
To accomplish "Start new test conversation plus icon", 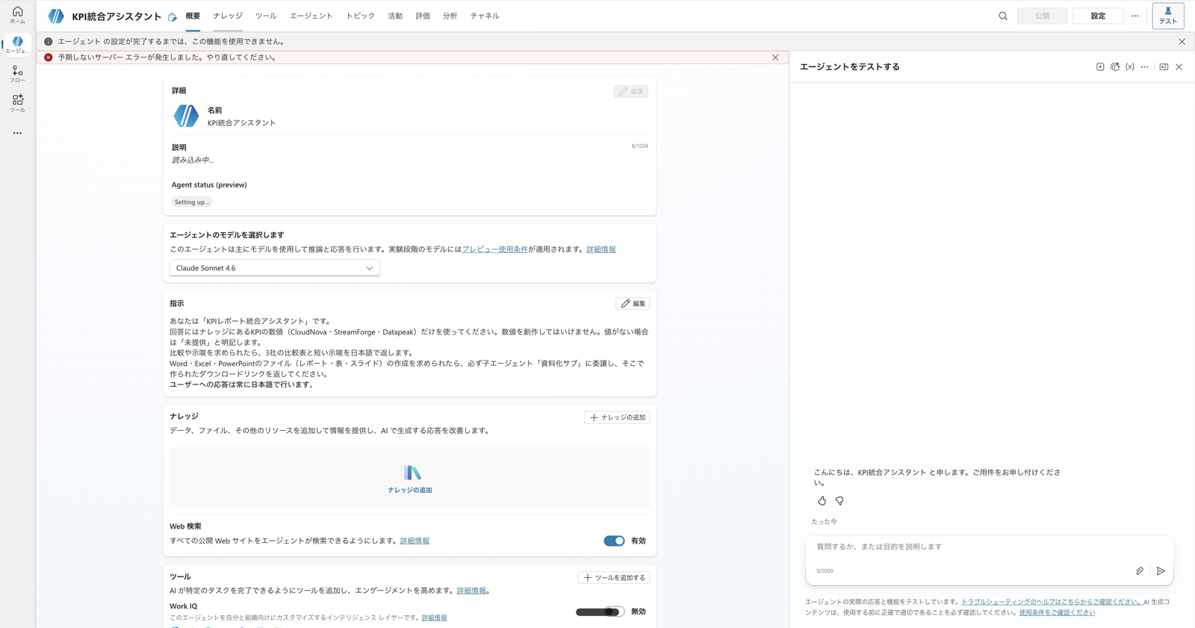I will pyautogui.click(x=1100, y=67).
